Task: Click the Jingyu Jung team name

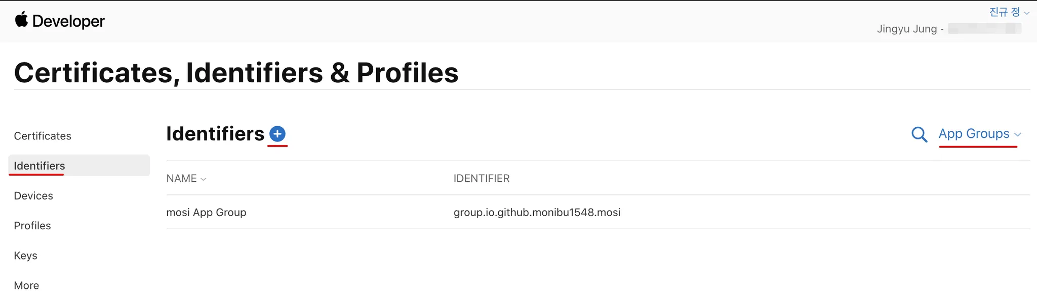Action: (x=906, y=29)
